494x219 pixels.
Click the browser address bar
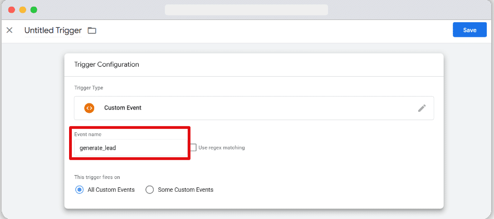[246, 10]
